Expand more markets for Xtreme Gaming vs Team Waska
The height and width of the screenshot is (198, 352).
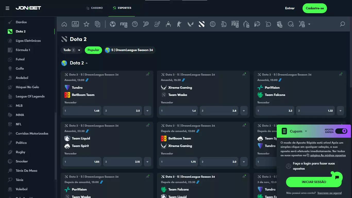pos(244,111)
